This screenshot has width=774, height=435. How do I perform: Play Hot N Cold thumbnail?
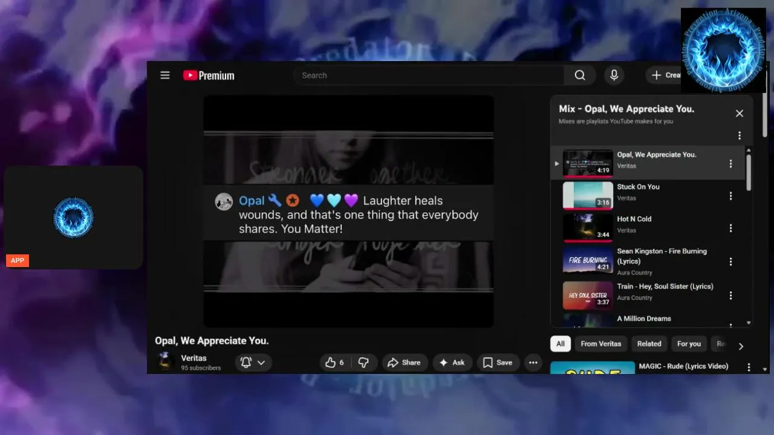[588, 228]
